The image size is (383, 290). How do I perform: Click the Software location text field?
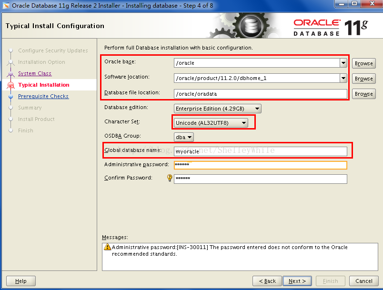[257, 78]
